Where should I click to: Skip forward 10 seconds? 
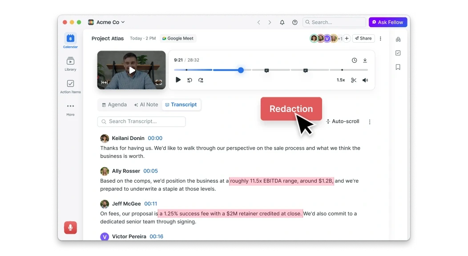click(x=201, y=80)
